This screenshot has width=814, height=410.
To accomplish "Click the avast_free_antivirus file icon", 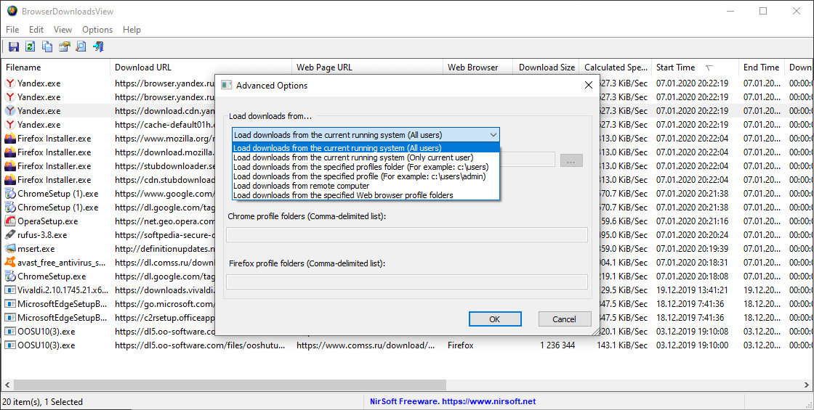I will tap(10, 262).
